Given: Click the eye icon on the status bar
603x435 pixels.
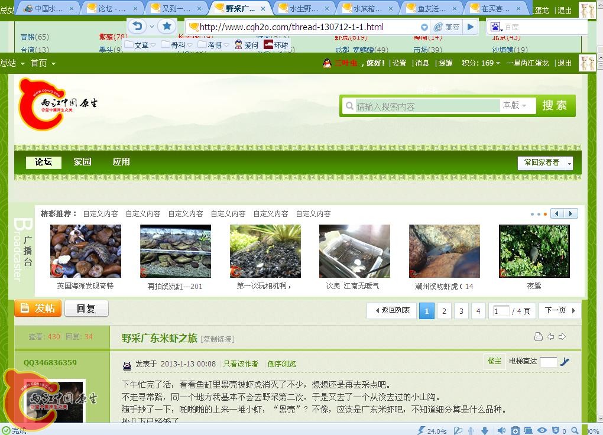Looking at the screenshot, I should click(542, 430).
